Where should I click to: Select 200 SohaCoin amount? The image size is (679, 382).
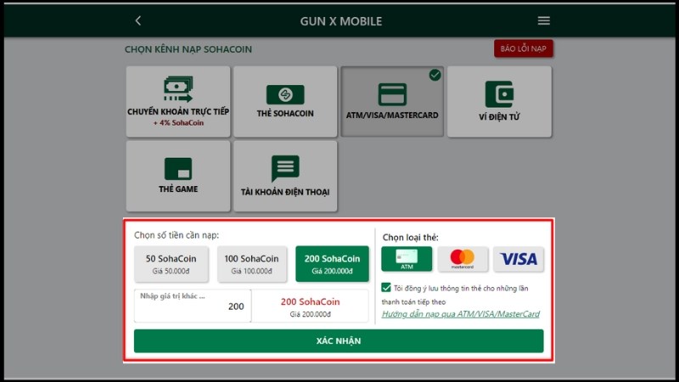[332, 264]
